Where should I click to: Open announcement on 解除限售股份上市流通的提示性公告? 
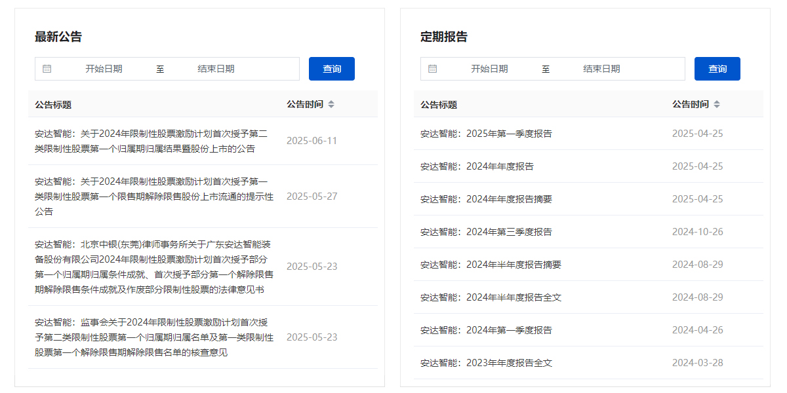point(154,196)
